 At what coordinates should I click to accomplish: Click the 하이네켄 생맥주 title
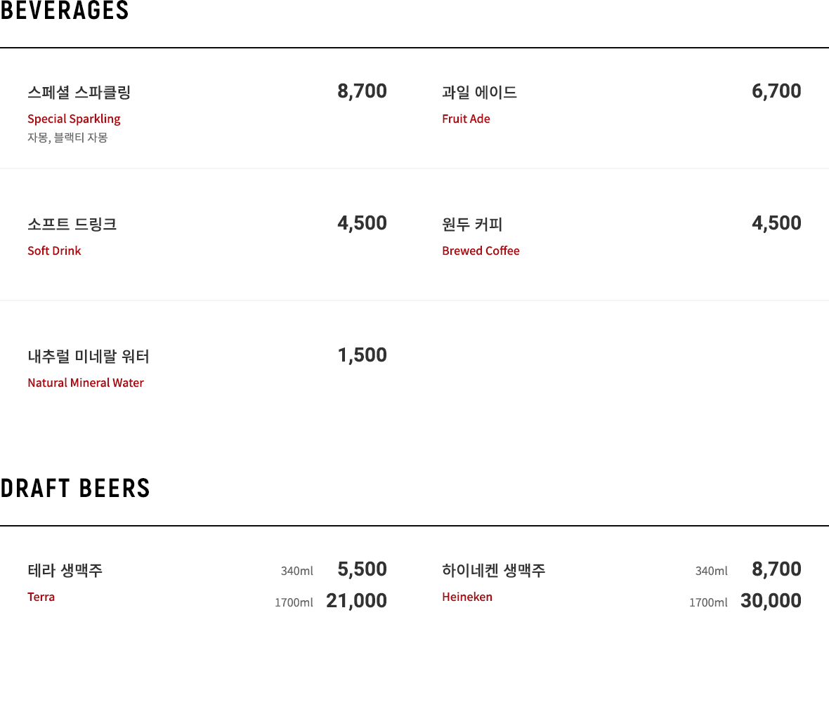coord(494,571)
